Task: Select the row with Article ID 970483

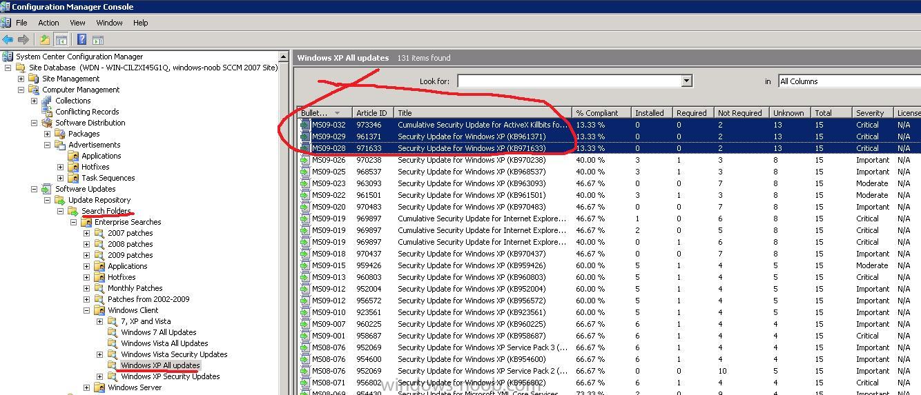Action: [609, 207]
